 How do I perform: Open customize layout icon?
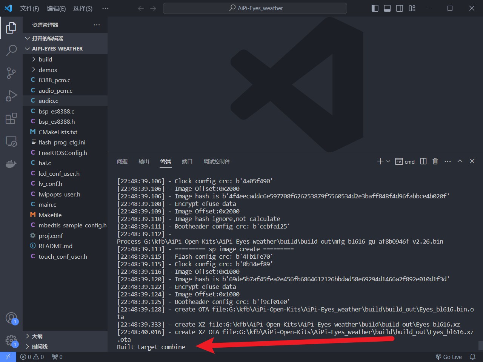click(412, 8)
